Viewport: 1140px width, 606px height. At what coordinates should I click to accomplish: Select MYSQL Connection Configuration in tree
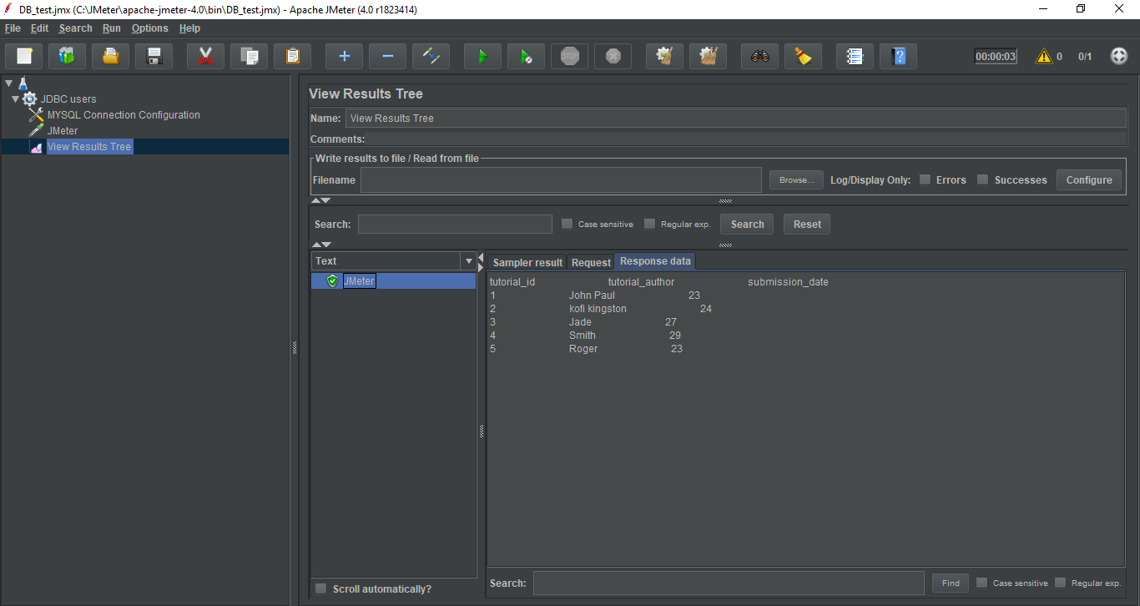click(124, 115)
